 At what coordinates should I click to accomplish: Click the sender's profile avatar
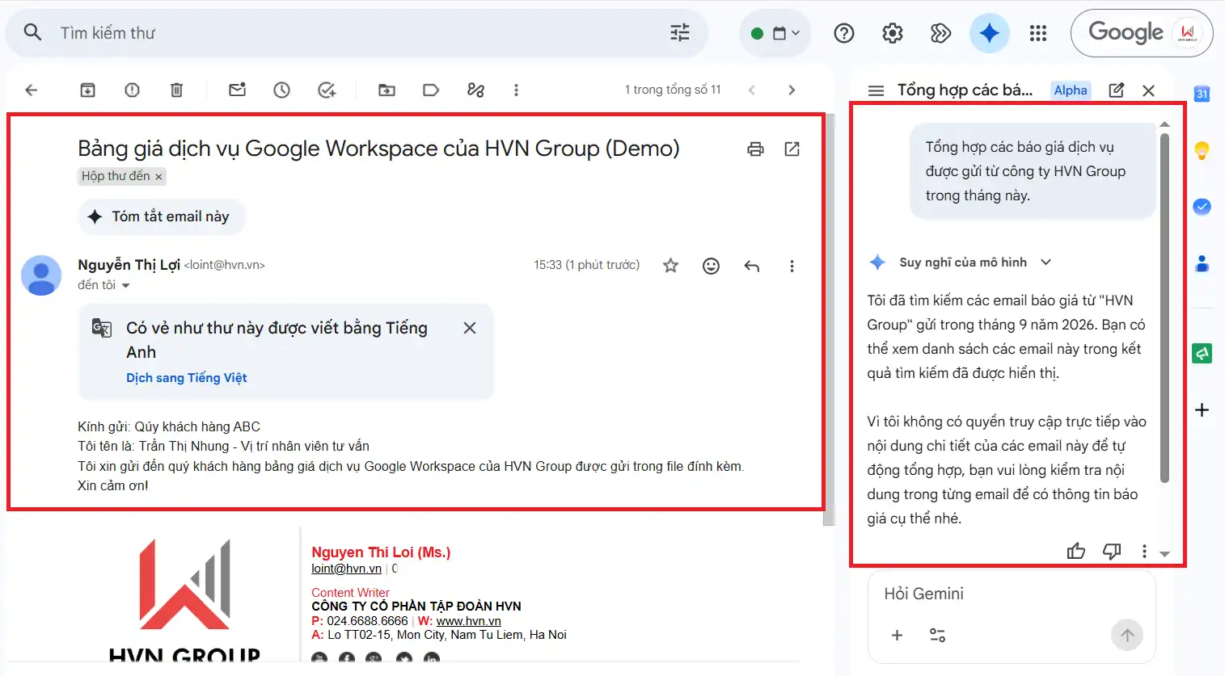tap(41, 275)
